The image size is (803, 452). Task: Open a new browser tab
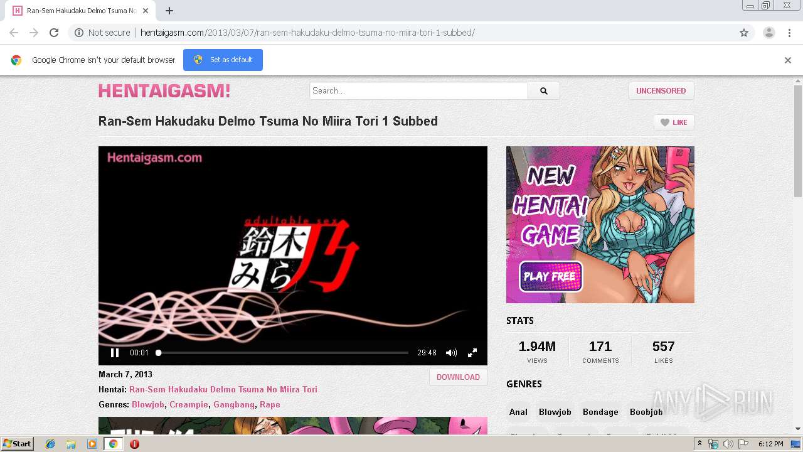pos(169,11)
